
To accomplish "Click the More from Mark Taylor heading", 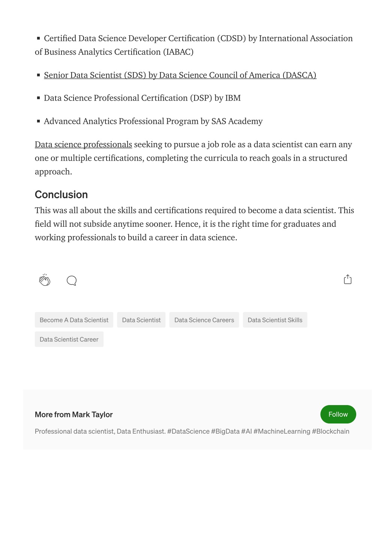I will click(x=73, y=414).
